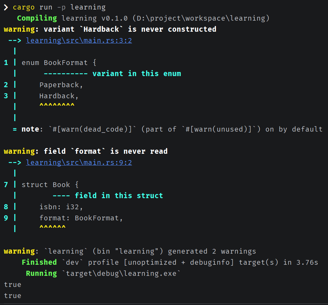
Task: Click the 'generated 2 warnings' summary text
Action: (x=212, y=251)
